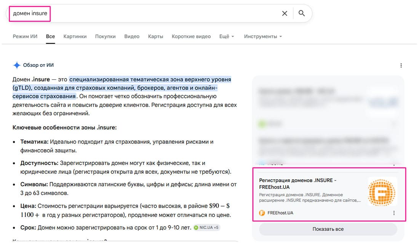Click the AI Overview sparkle icon
This screenshot has width=419, height=243.
[16, 65]
